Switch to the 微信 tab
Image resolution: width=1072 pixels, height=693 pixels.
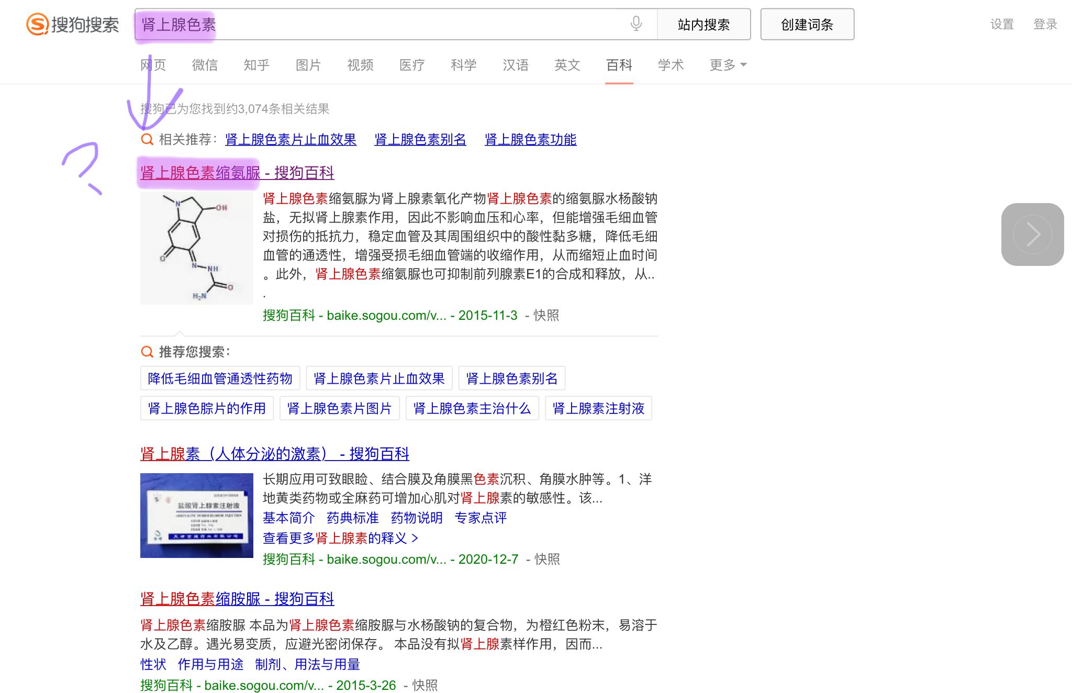pos(205,65)
